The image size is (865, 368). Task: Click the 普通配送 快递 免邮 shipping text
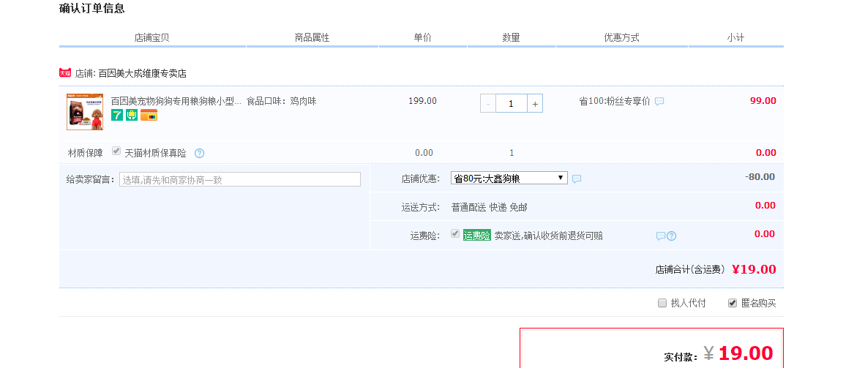[x=490, y=208]
